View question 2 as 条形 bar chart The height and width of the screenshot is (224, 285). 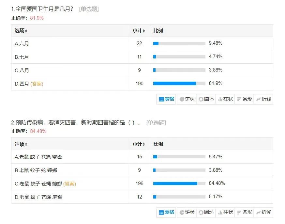244,212
